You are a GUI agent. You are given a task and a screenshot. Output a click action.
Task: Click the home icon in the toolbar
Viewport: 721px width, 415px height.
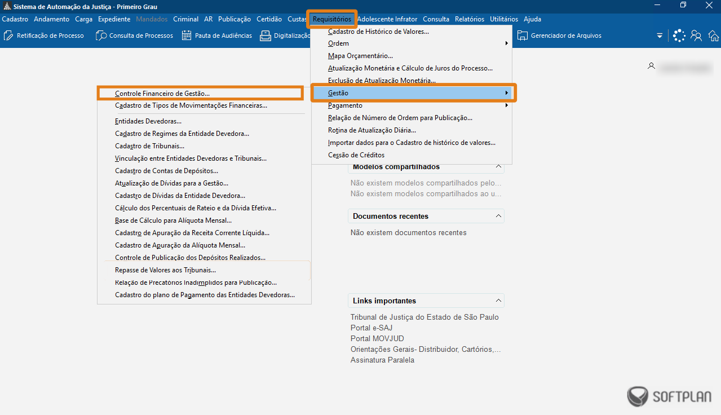click(714, 36)
